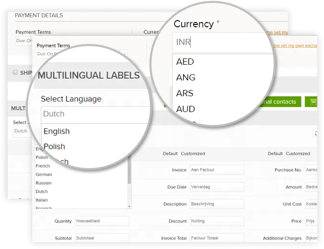Select ANG currency option
The image size is (324, 249).
coord(186,78)
